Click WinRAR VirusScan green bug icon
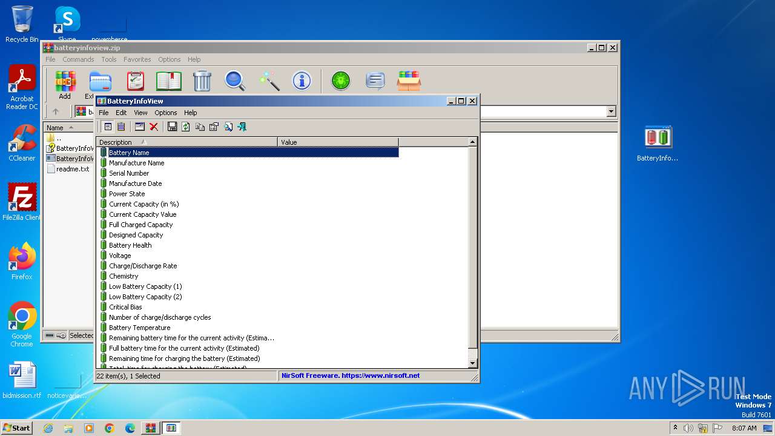 341,81
